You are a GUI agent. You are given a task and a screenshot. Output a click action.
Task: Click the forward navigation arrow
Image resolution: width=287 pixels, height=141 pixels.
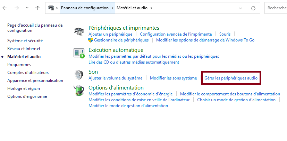click(x=16, y=8)
